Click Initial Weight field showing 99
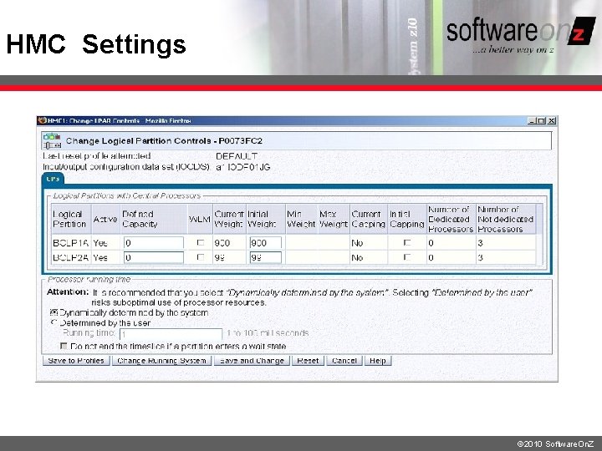 [265, 258]
